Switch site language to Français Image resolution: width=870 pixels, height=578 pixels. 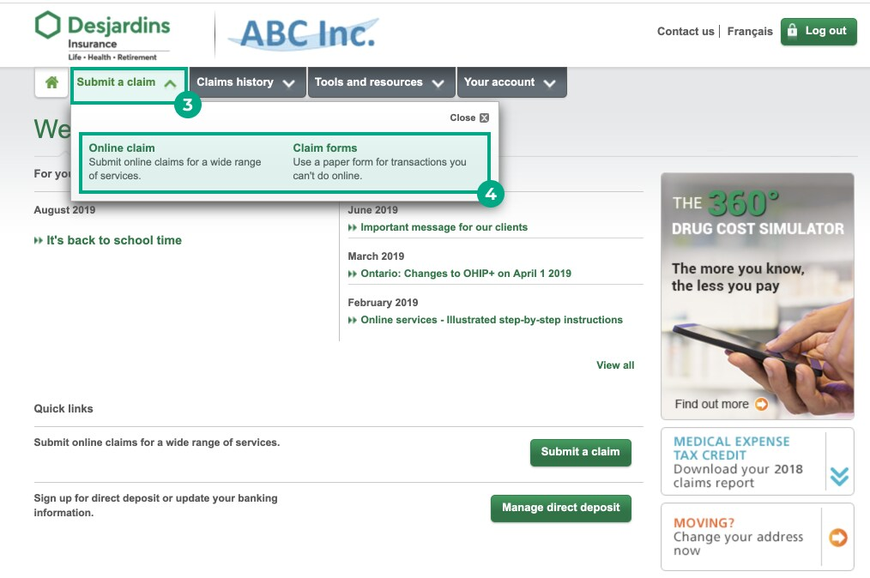point(750,31)
